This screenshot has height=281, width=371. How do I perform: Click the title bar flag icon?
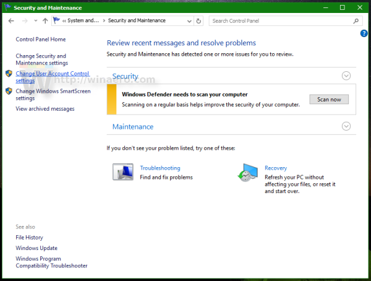point(7,7)
